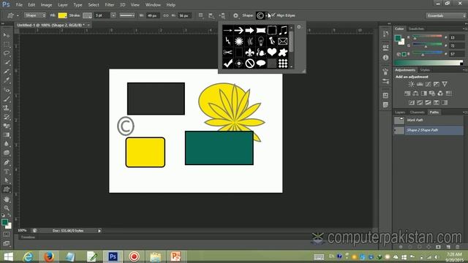Open the Color panel flyout menu

coord(464,29)
